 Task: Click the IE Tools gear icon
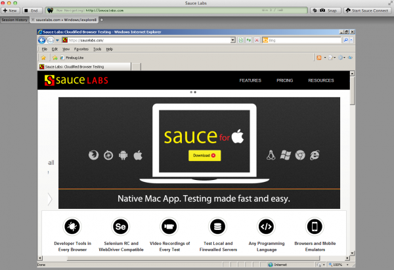click(340, 58)
